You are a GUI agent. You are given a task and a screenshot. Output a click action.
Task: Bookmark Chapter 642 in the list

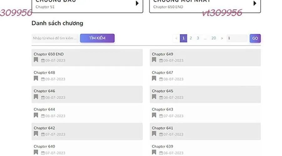click(36, 134)
